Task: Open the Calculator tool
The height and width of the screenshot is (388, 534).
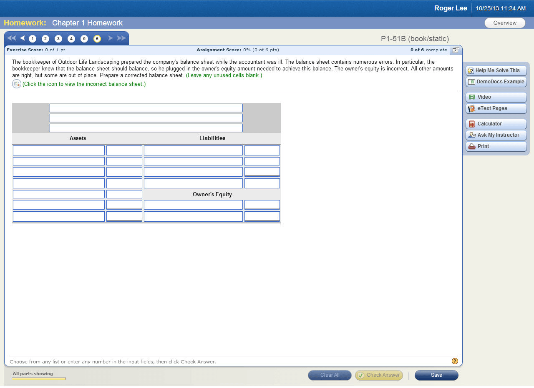Action: pos(496,123)
